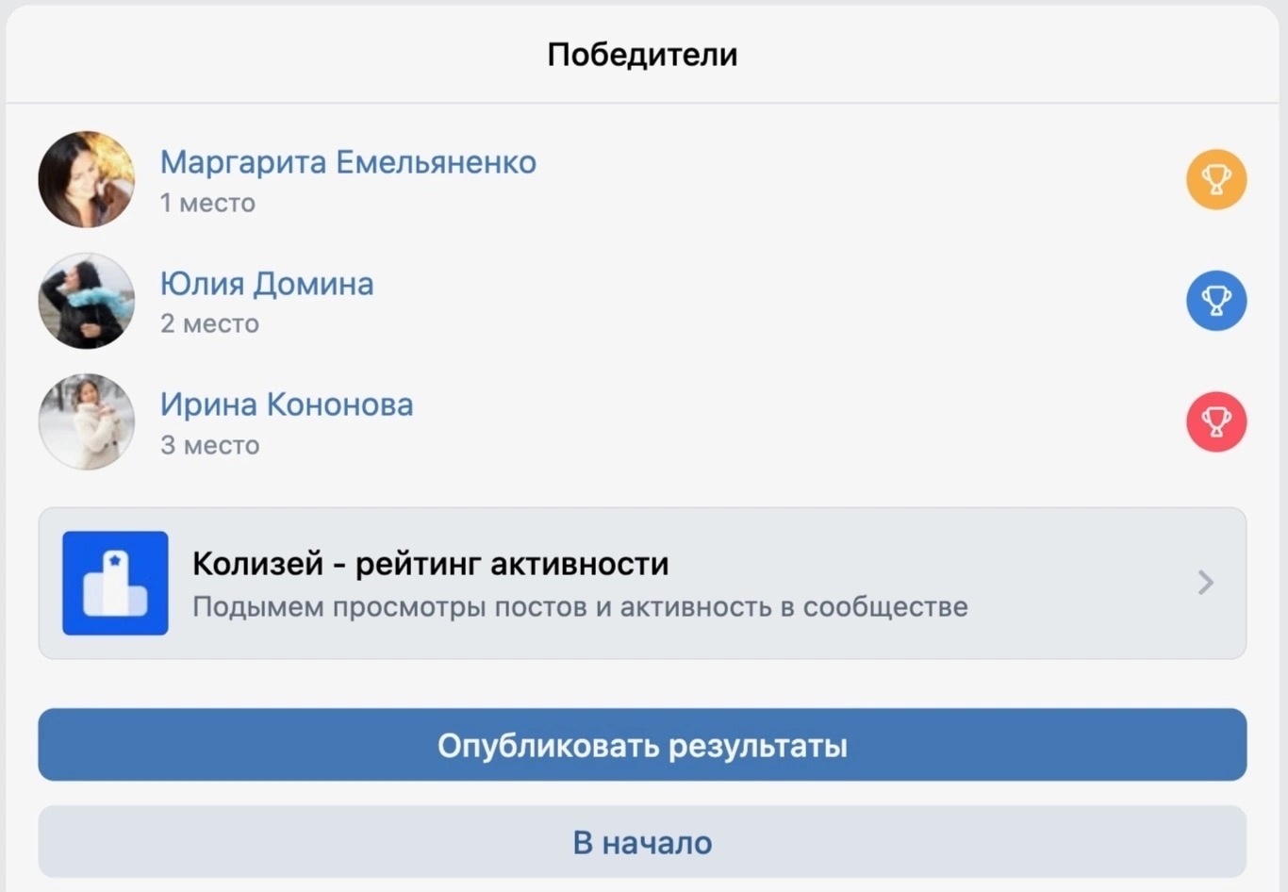Click the red trophy for third place

click(x=1215, y=421)
